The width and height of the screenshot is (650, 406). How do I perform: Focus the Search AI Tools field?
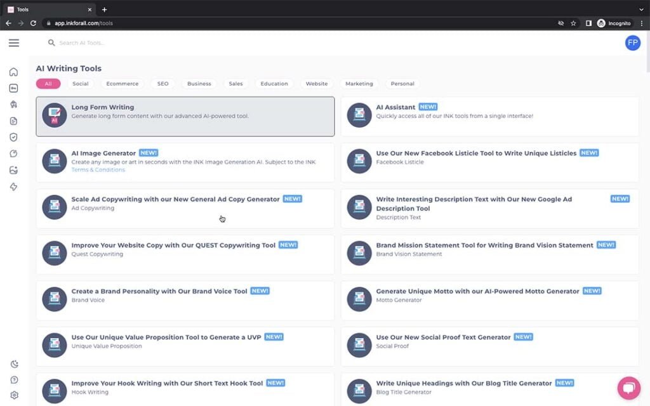82,43
